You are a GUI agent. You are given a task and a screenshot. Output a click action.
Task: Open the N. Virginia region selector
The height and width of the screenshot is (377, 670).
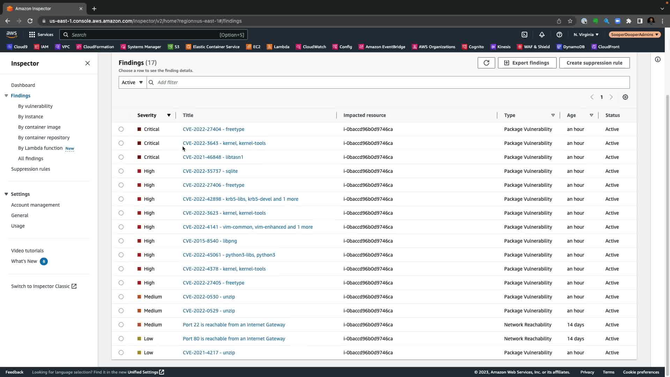pos(586,35)
